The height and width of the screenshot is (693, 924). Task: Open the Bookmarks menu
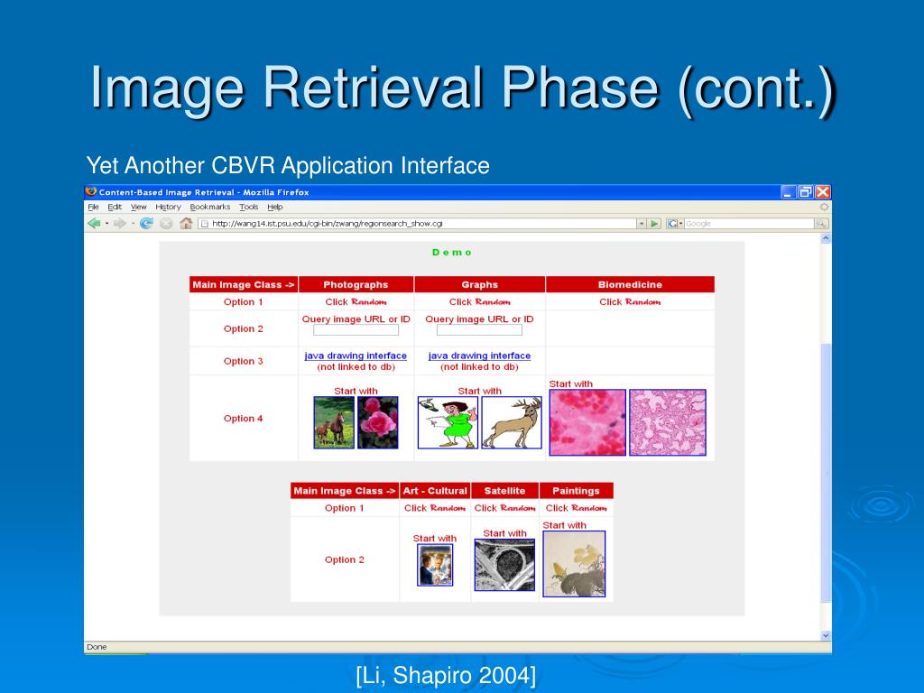click(209, 207)
